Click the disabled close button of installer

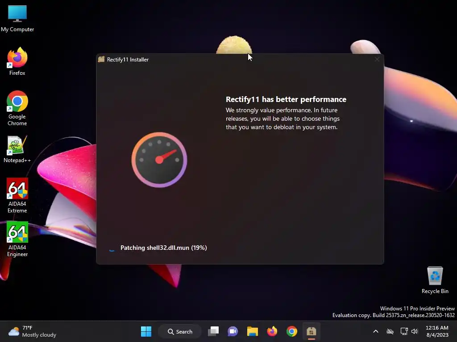(377, 59)
